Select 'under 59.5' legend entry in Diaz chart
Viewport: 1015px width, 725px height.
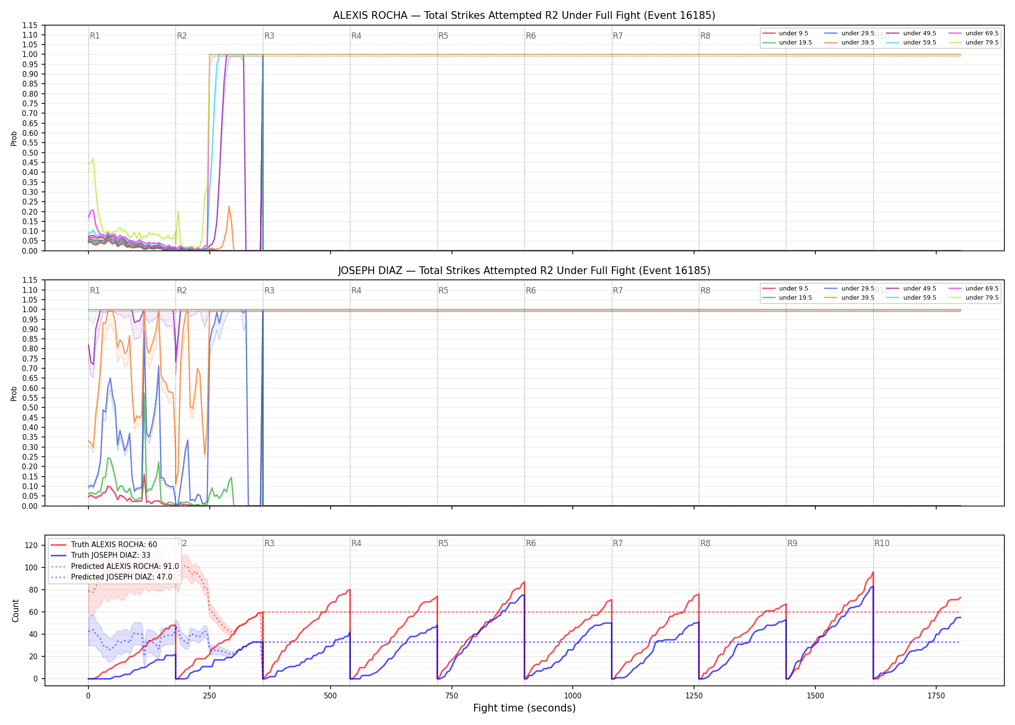(911, 298)
